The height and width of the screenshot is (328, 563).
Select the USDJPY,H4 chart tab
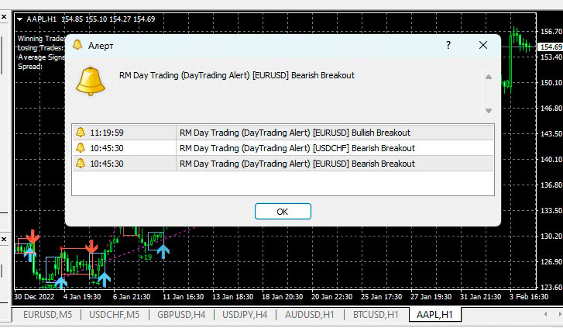244,315
